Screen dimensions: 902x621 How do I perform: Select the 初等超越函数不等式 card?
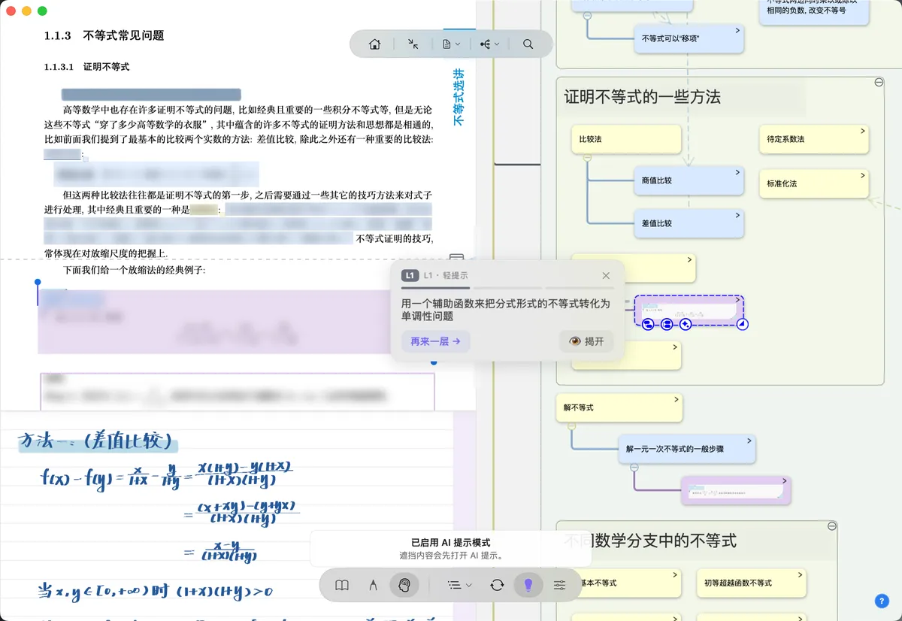click(x=751, y=583)
